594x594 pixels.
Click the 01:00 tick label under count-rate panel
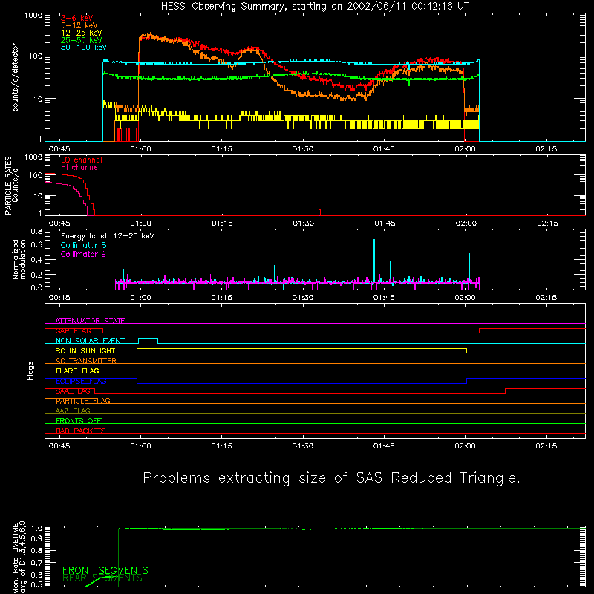coord(140,149)
